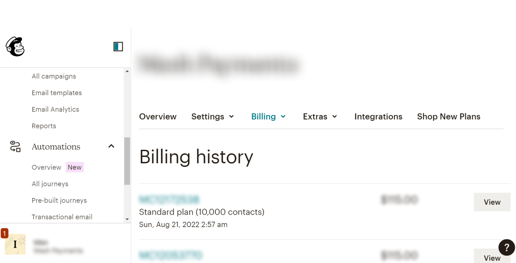Open Shop New Plans tab

pos(448,116)
